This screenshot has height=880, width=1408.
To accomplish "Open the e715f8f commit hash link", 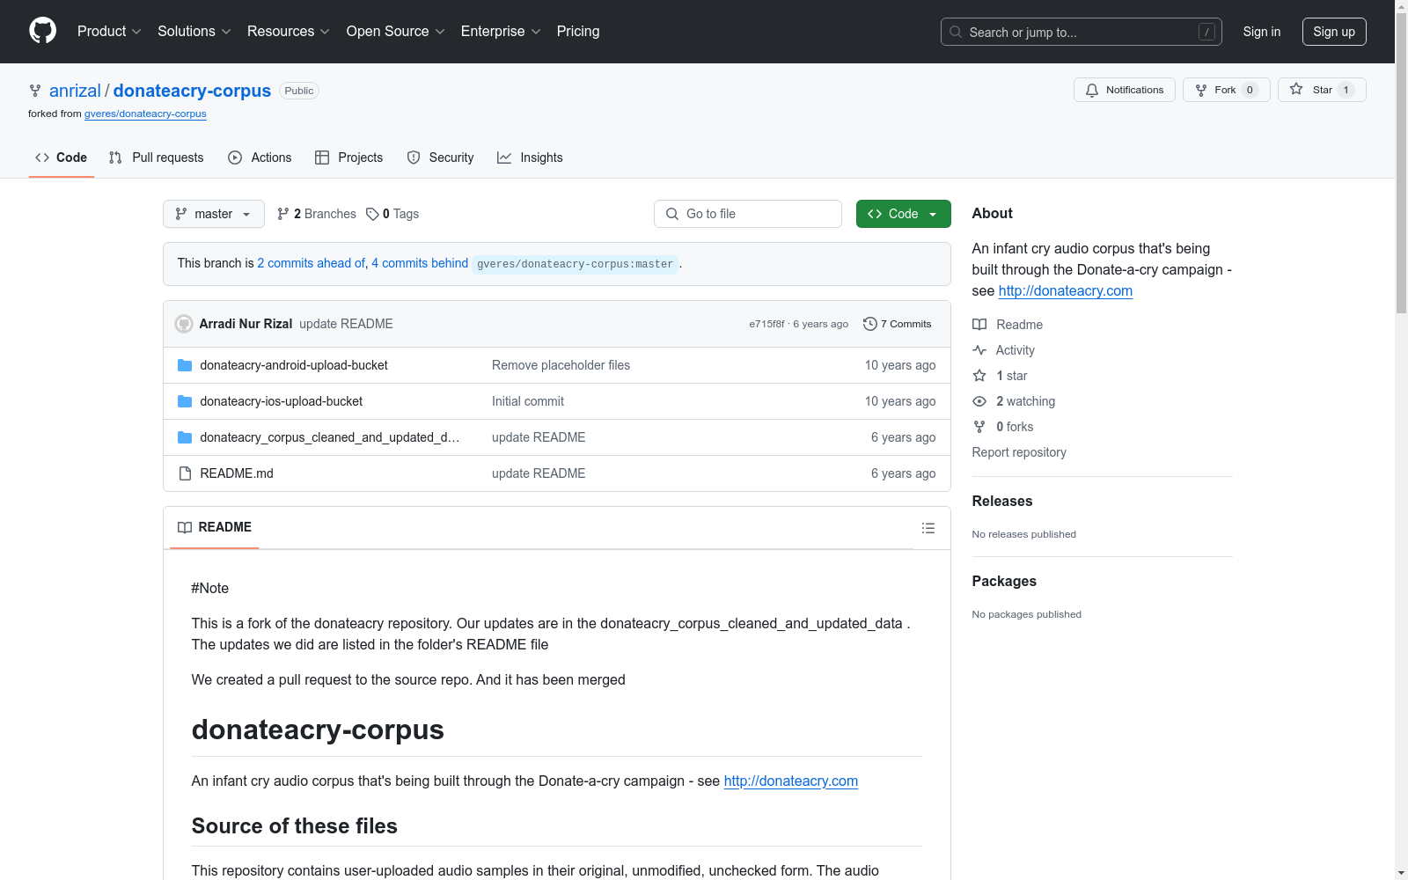I will pos(766,324).
